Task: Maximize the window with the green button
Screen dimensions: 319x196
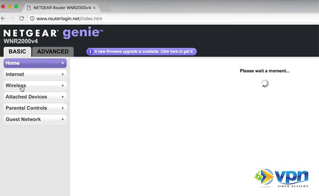Action: tap(16, 6)
